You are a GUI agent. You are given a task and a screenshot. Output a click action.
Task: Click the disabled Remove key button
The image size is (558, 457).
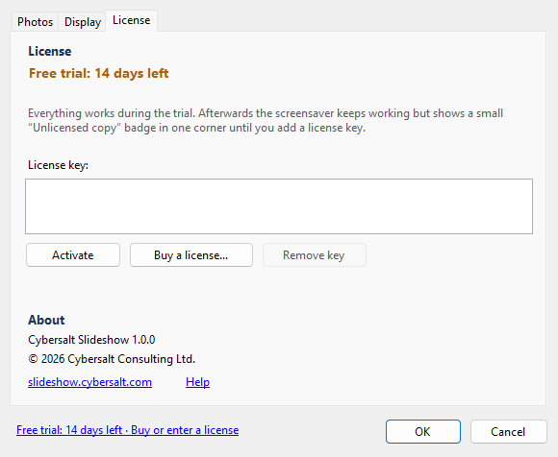pos(315,255)
